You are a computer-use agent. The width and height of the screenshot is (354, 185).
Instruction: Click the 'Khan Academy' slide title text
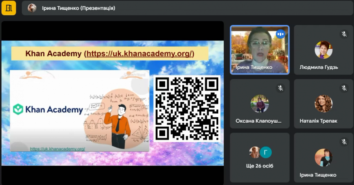coord(53,54)
